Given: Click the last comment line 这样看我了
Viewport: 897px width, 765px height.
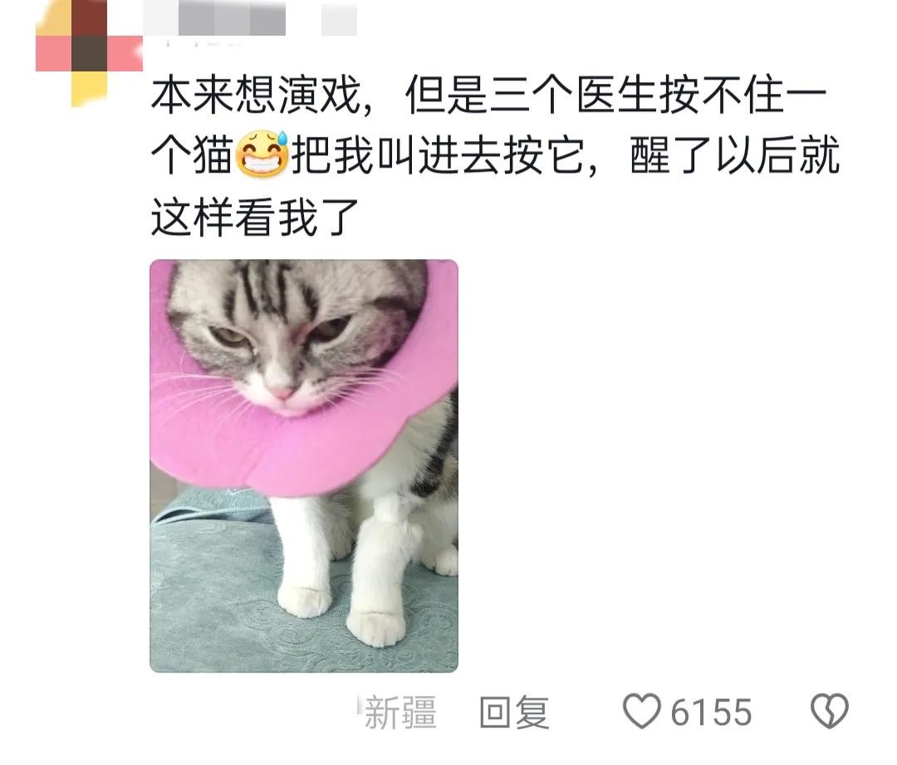Looking at the screenshot, I should 255,218.
